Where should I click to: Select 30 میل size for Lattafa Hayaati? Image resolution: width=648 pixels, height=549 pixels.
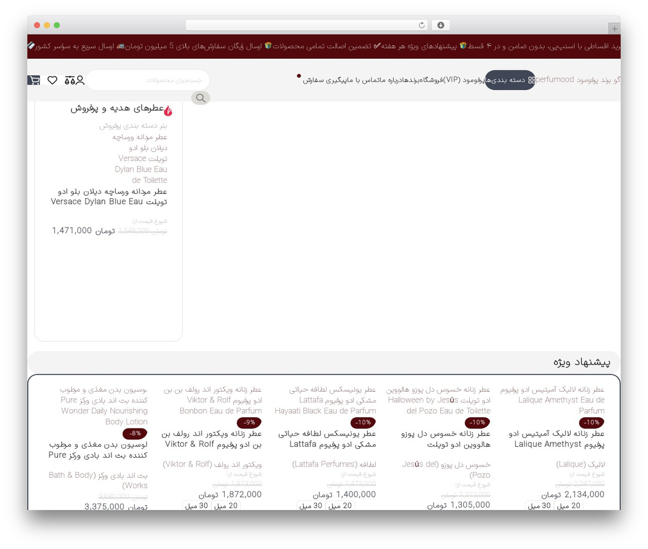point(310,505)
